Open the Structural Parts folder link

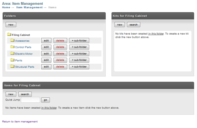coord(25,67)
